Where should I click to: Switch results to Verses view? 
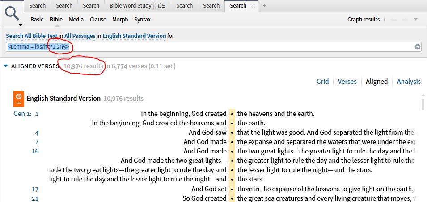tap(347, 82)
